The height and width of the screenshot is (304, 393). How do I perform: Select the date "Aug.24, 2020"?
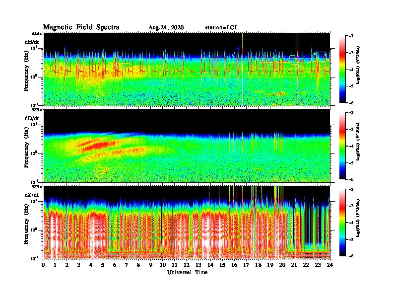pyautogui.click(x=166, y=28)
